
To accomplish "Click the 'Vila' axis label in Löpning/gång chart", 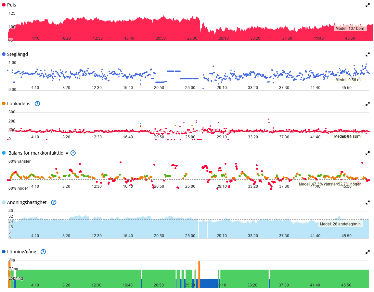I will pyautogui.click(x=12, y=260).
